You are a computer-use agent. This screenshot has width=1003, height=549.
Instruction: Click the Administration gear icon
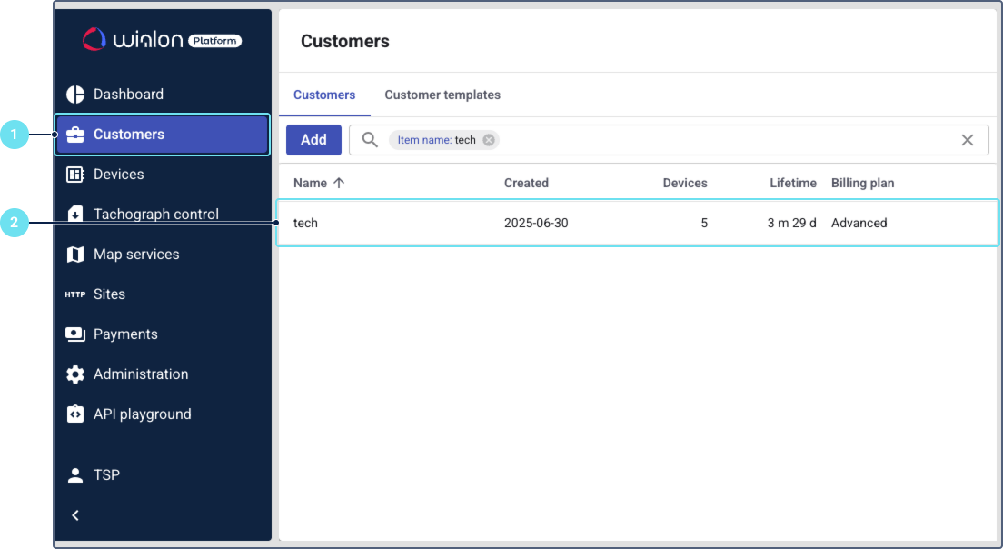[x=75, y=374]
